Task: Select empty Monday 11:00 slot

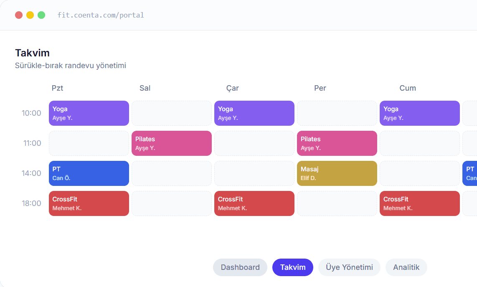Action: pyautogui.click(x=89, y=143)
